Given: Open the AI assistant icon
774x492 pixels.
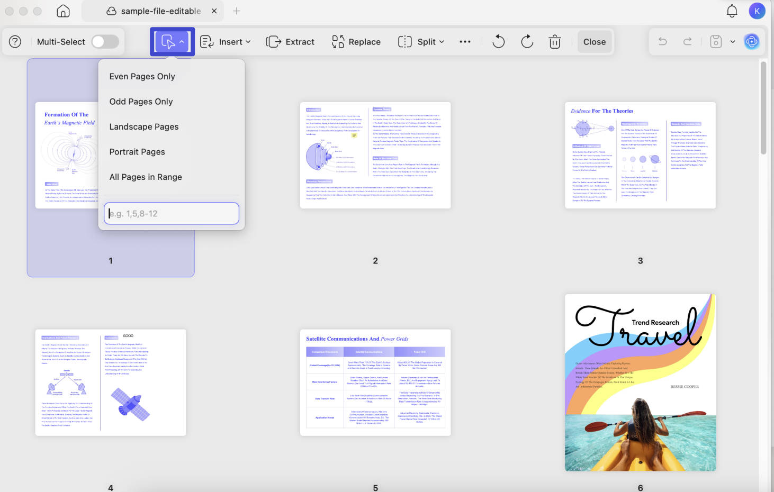Looking at the screenshot, I should pyautogui.click(x=752, y=42).
